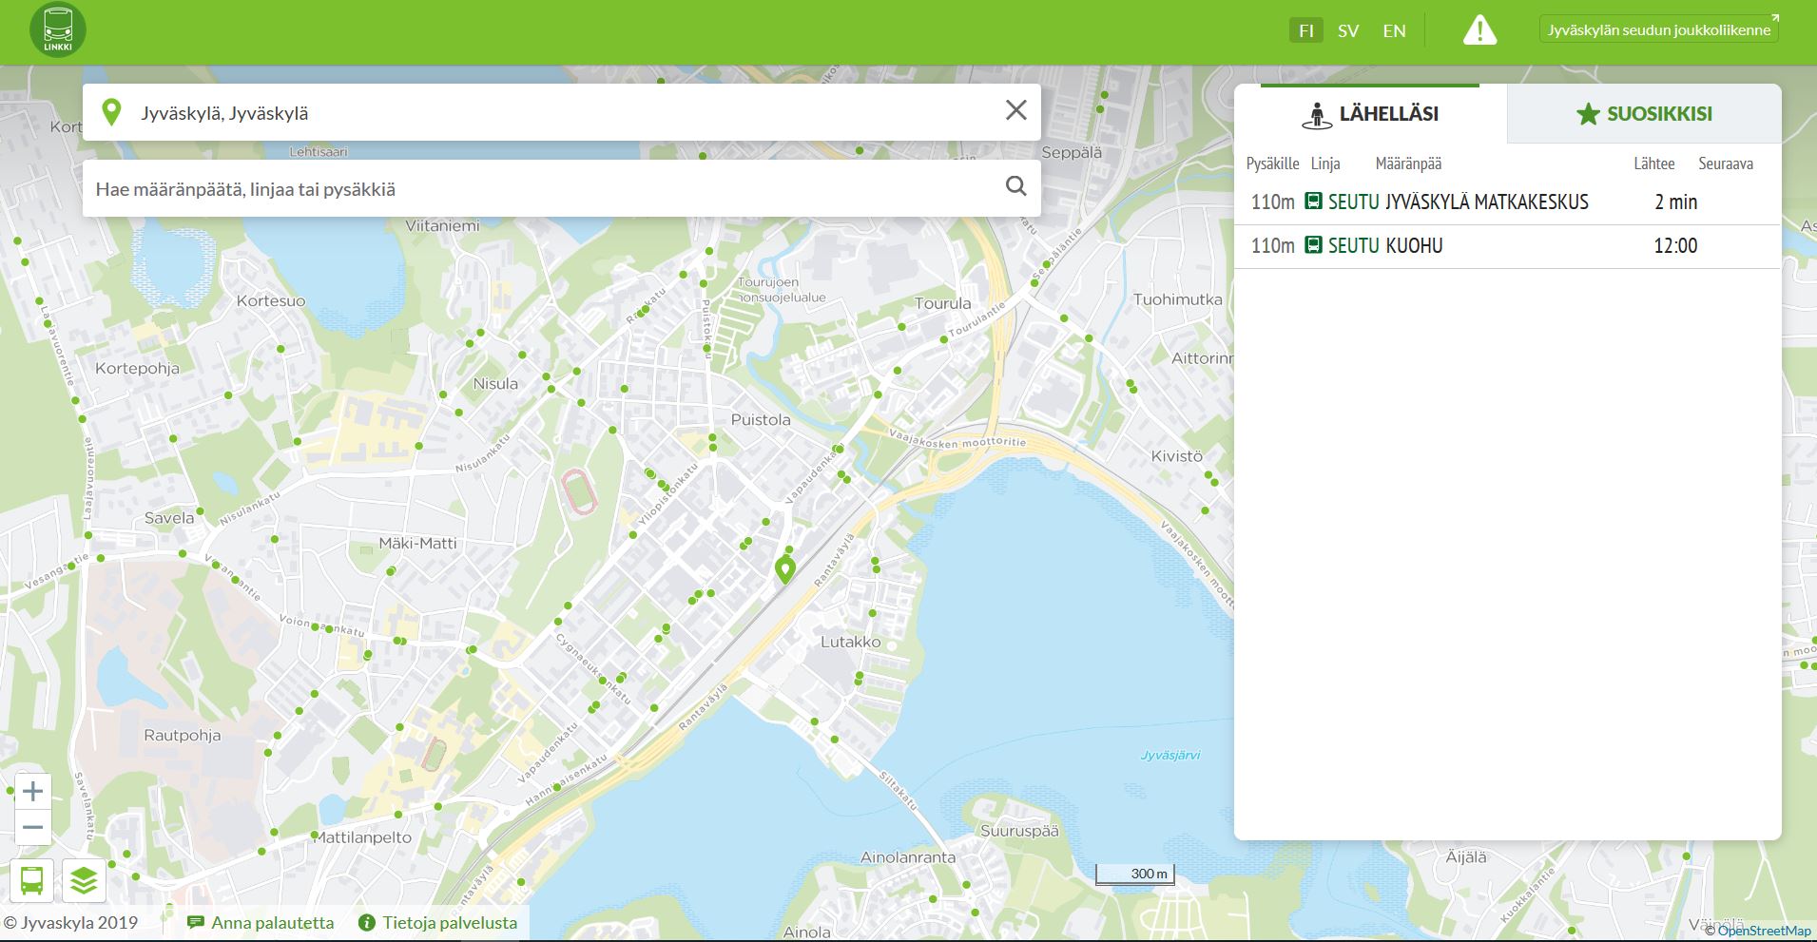This screenshot has width=1817, height=942.
Task: Open Jyväskylän seudun joukkoliikenne external link
Action: (x=1658, y=29)
